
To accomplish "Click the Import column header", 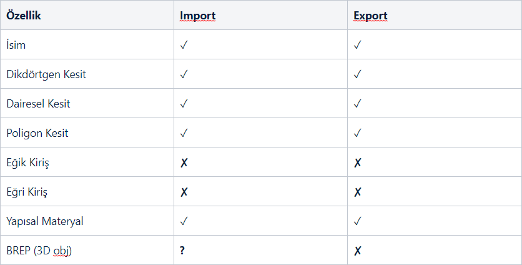I will tap(198, 15).
